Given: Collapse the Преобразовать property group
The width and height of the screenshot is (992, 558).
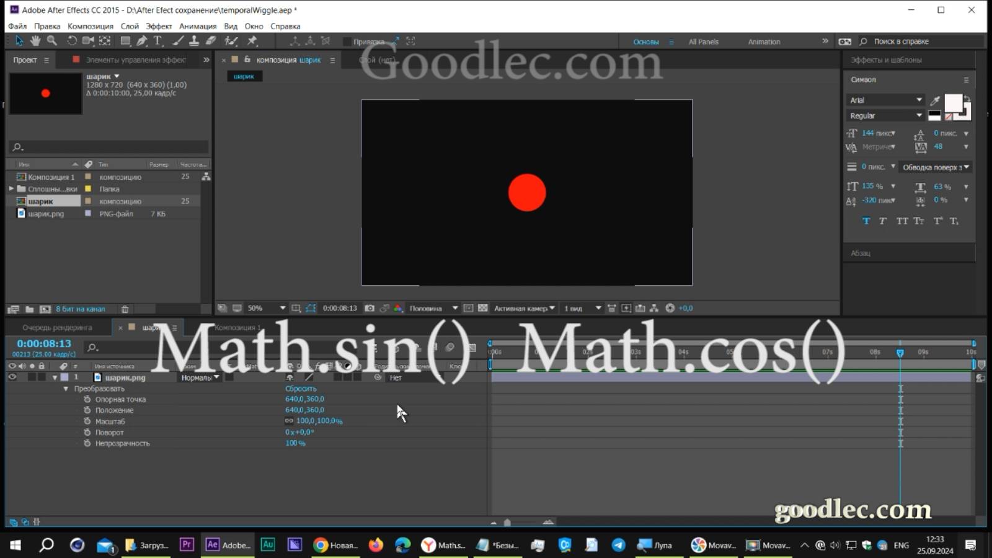Looking at the screenshot, I should tap(66, 388).
